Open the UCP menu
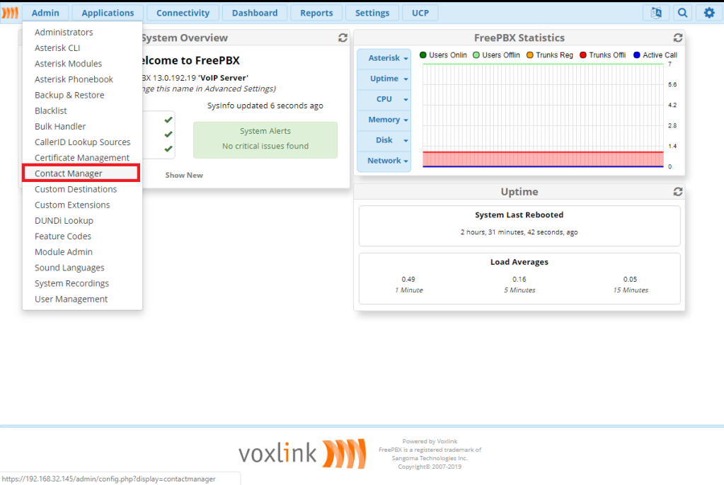 (420, 13)
